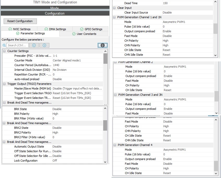Image resolution: width=221 pixels, height=178 pixels.
Task: Open the GPIO Settings tab
Action: pos(90,29)
